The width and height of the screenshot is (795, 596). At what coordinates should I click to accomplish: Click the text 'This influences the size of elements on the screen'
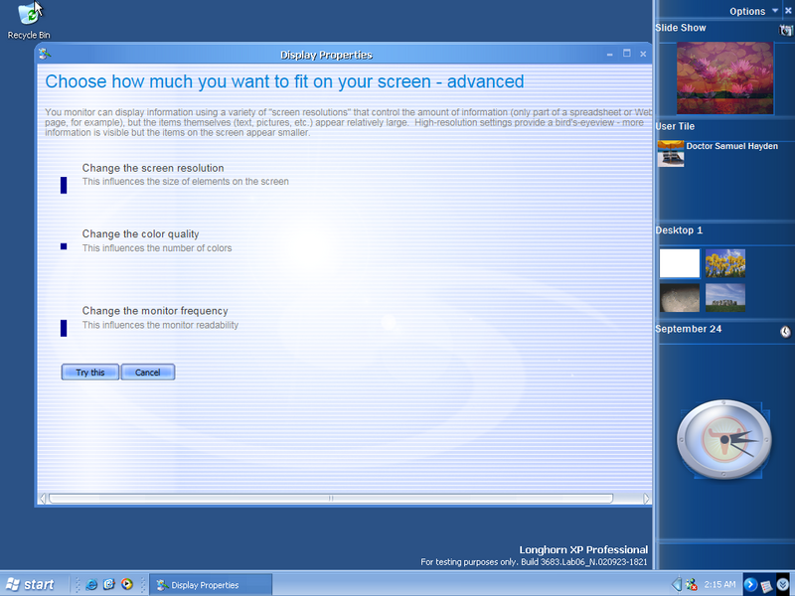(x=186, y=182)
